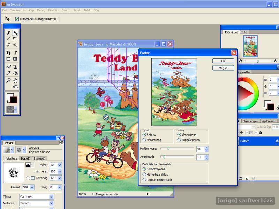The image size is (279, 209).
Task: Swap foreground and background colors in toolbox
Action: tap(8, 102)
